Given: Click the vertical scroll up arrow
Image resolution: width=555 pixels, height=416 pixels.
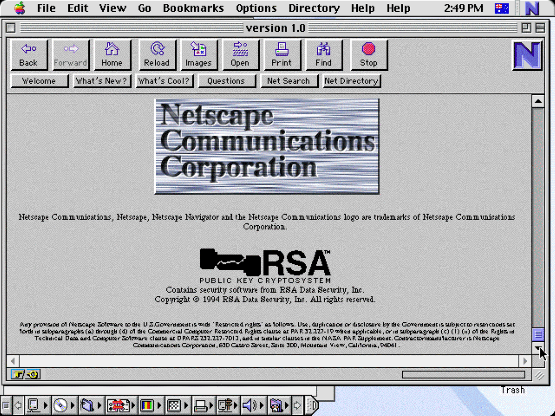Looking at the screenshot, I should tap(538, 101).
